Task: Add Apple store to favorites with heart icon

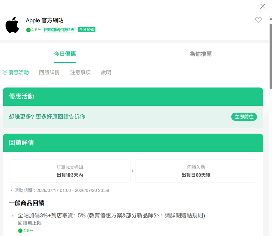Action: [x=258, y=20]
